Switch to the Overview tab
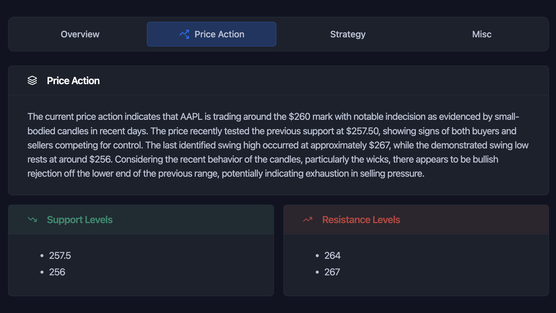This screenshot has width=556, height=313. [80, 34]
